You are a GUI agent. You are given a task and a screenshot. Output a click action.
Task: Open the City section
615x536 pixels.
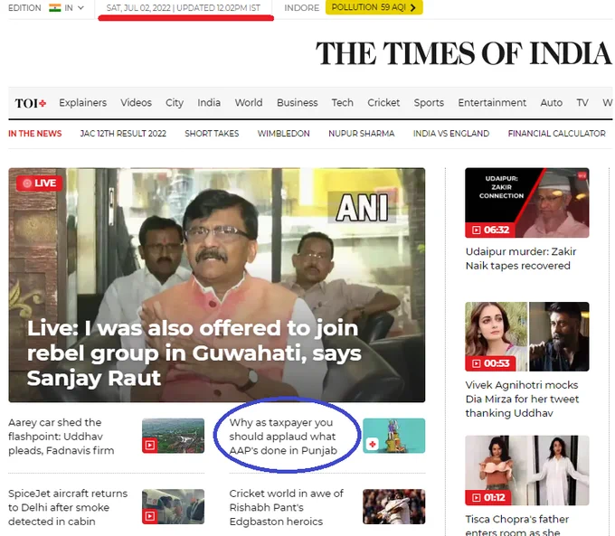(175, 103)
